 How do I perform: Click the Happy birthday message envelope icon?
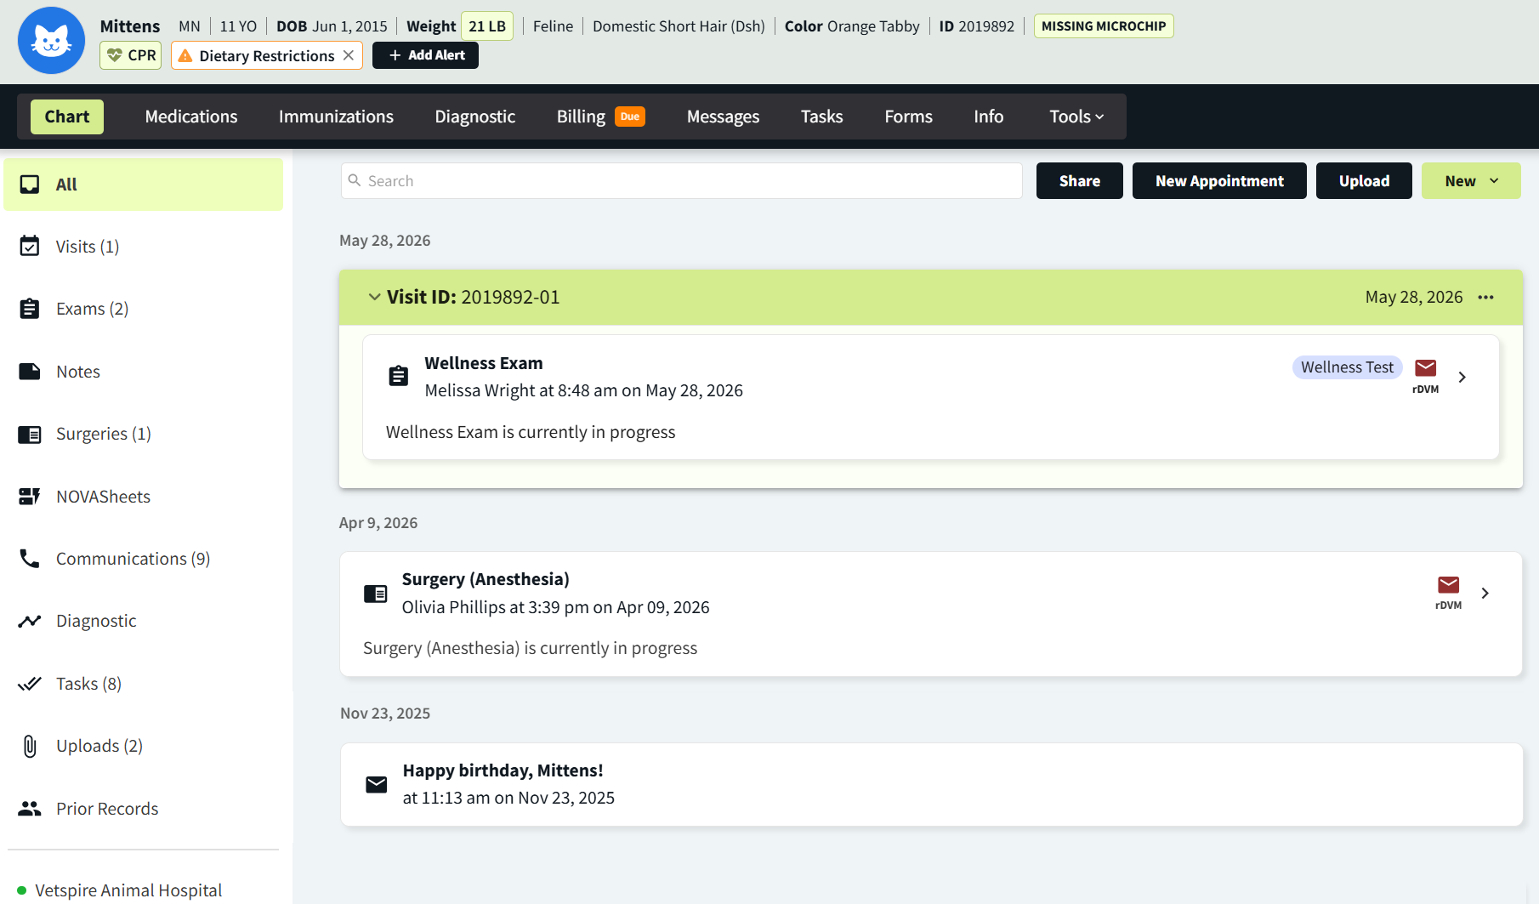377,784
